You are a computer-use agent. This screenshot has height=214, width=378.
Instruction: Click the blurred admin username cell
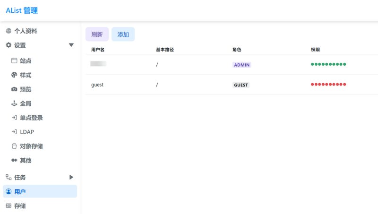[98, 64]
